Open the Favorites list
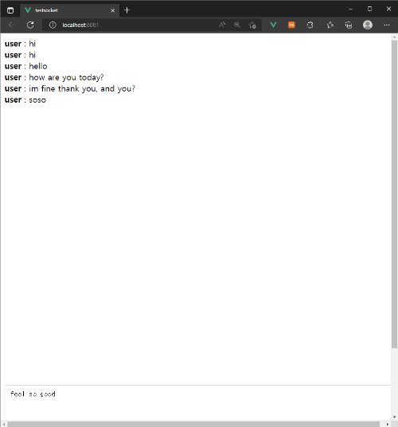The width and height of the screenshot is (398, 427). pos(330,25)
